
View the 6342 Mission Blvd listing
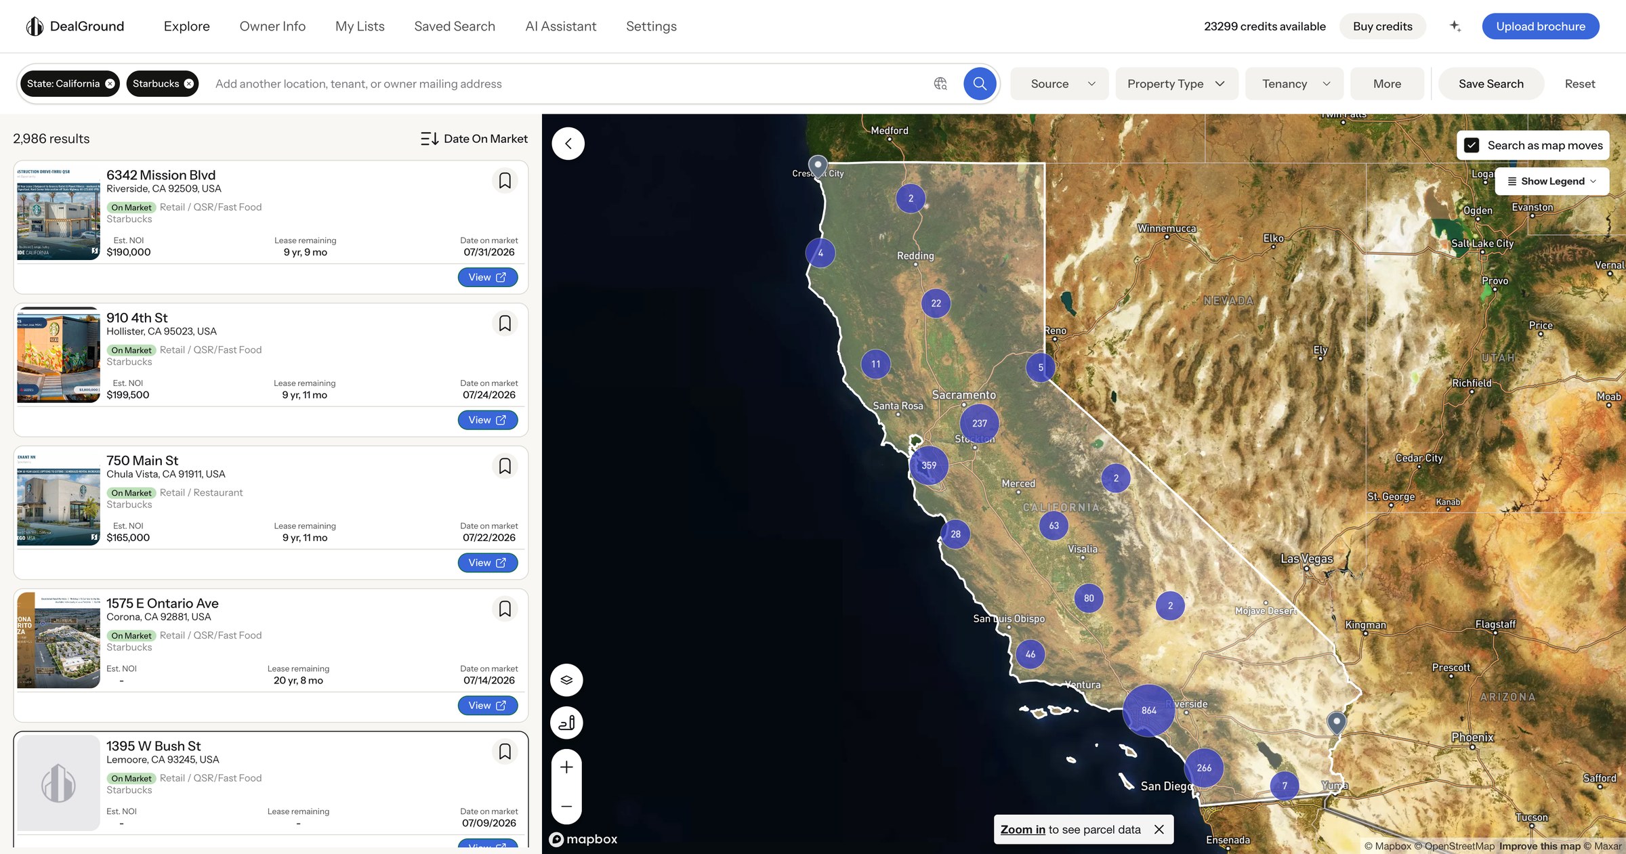click(x=488, y=278)
